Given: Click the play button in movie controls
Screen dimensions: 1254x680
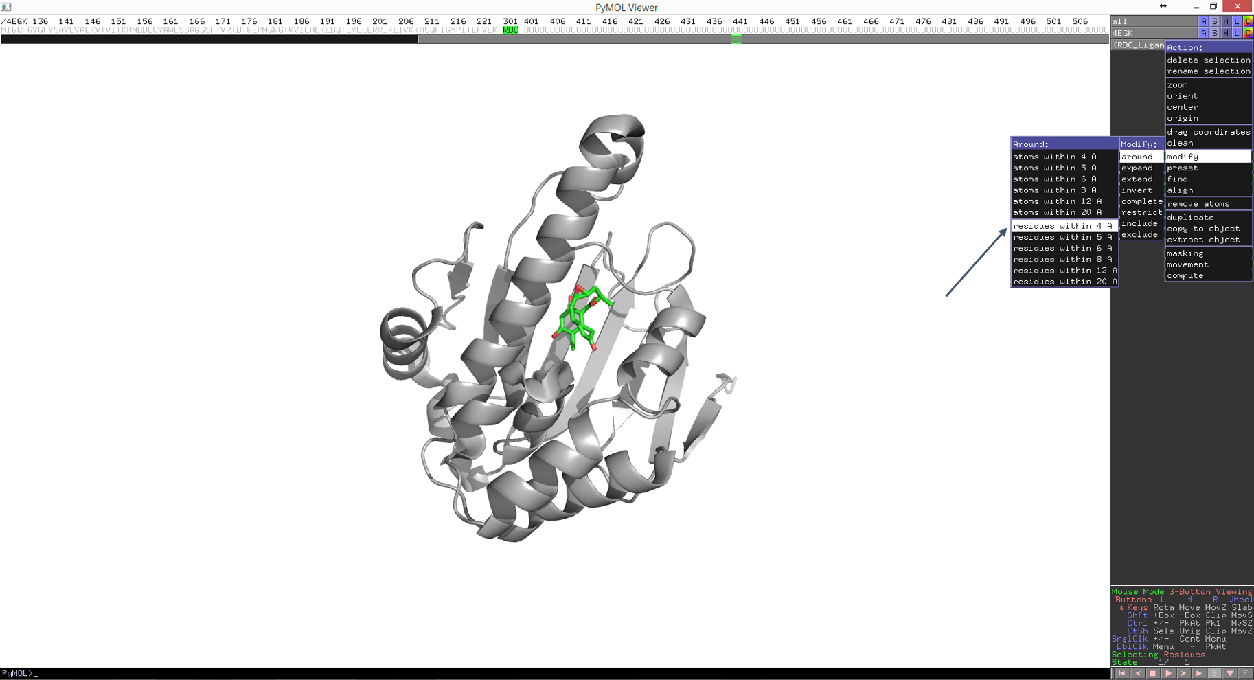Looking at the screenshot, I should (1168, 674).
